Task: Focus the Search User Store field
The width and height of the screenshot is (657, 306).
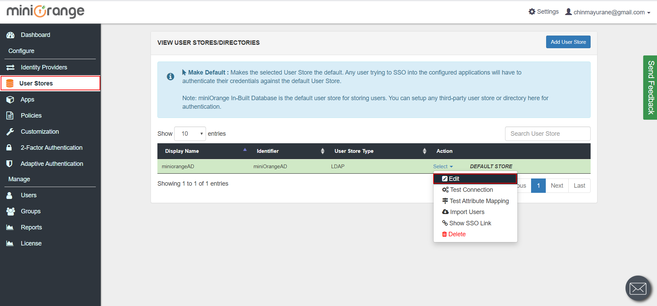Action: pos(547,134)
